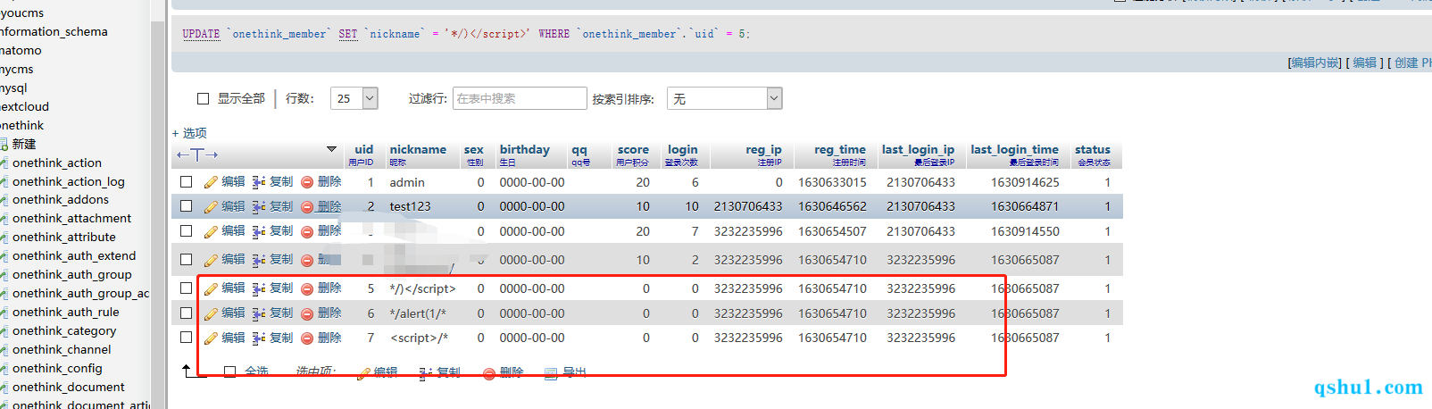Click the copy icon for test123 row
This screenshot has width=1432, height=409.
[259, 207]
